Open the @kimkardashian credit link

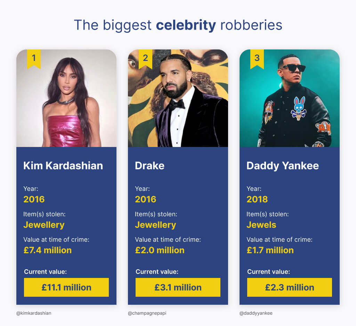click(34, 313)
